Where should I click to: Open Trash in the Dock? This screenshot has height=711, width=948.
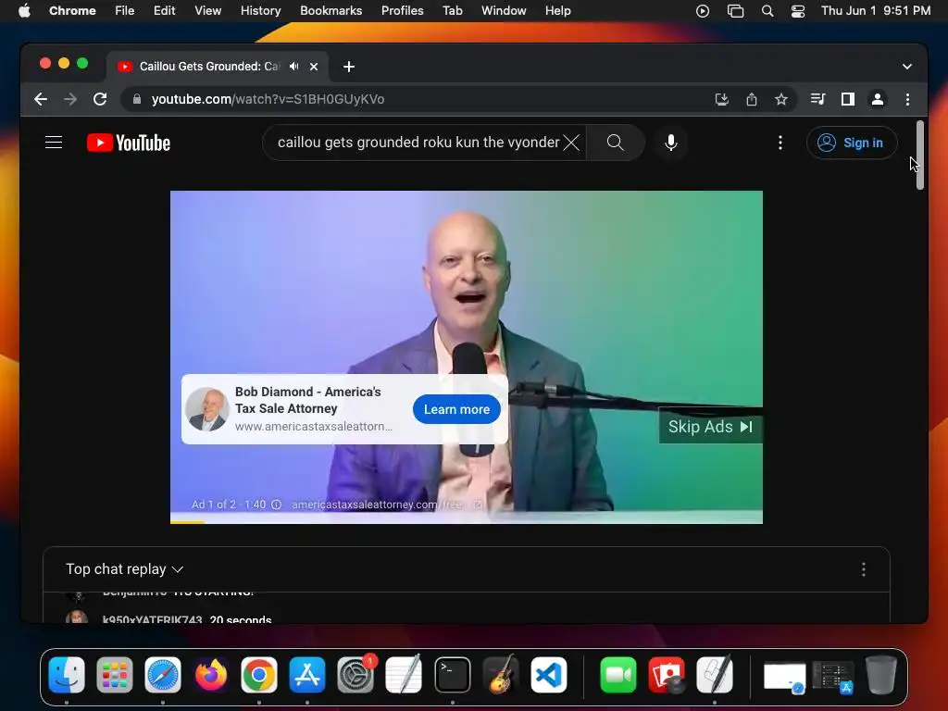pos(881,674)
